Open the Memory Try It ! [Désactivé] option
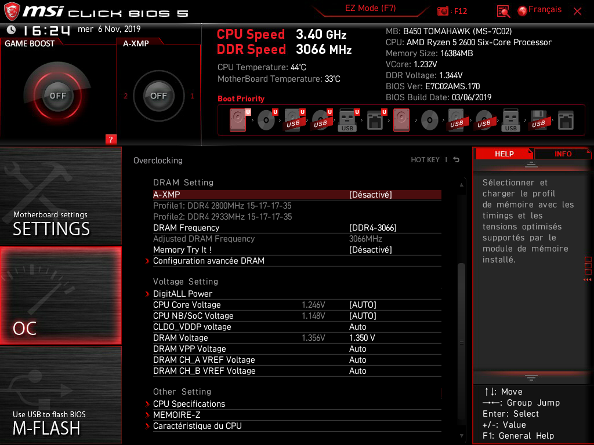594x445 pixels. (297, 250)
